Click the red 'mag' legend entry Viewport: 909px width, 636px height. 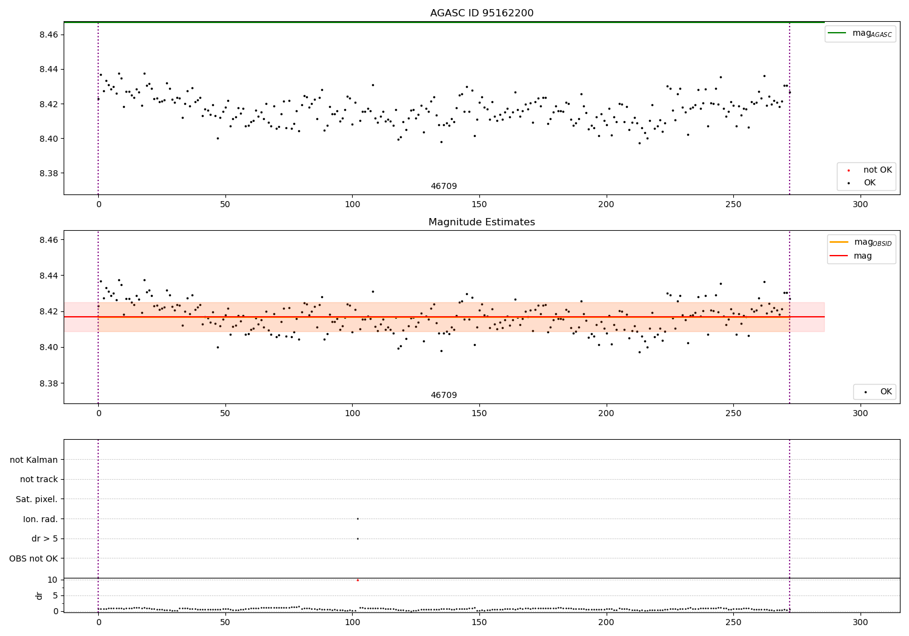tap(851, 256)
